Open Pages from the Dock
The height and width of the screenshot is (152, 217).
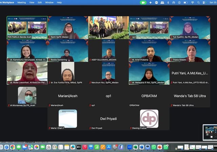pyautogui.click(x=103, y=147)
